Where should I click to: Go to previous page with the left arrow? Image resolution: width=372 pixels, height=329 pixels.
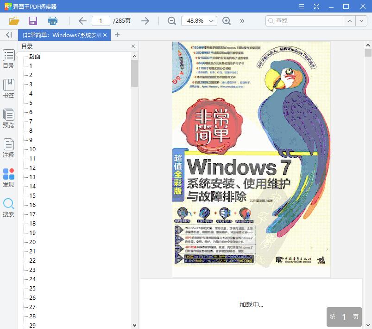pos(82,21)
